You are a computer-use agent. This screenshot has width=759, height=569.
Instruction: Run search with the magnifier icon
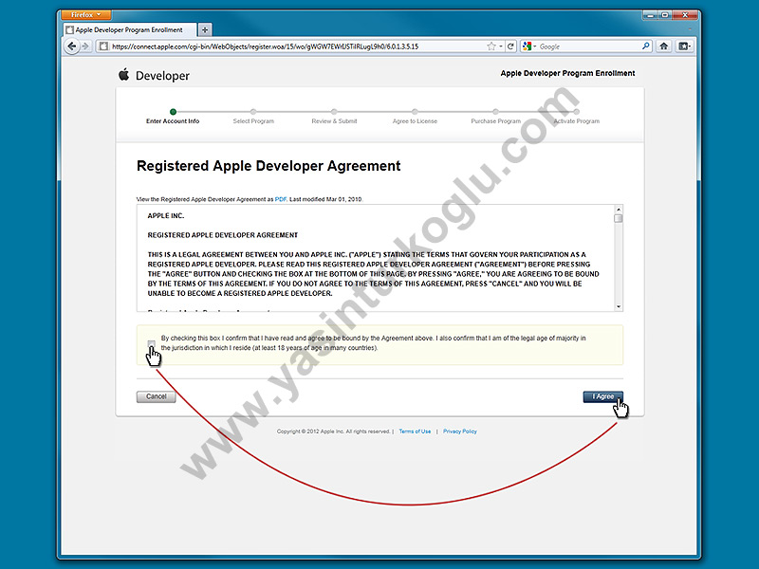(646, 46)
